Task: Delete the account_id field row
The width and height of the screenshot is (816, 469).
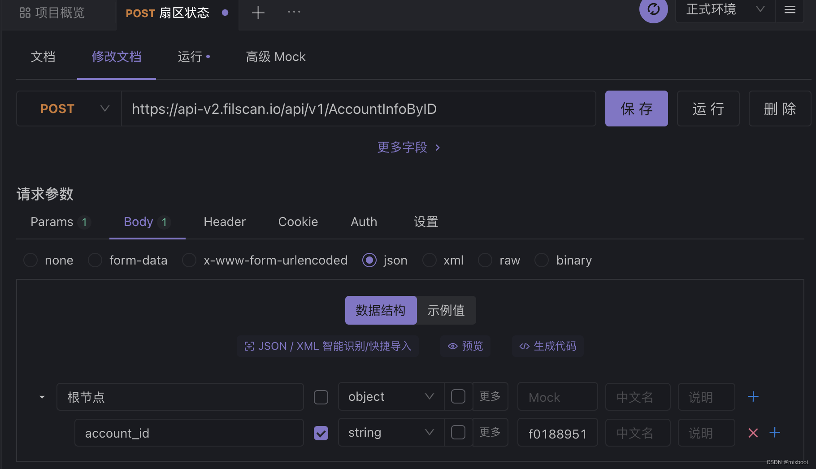Action: [753, 433]
